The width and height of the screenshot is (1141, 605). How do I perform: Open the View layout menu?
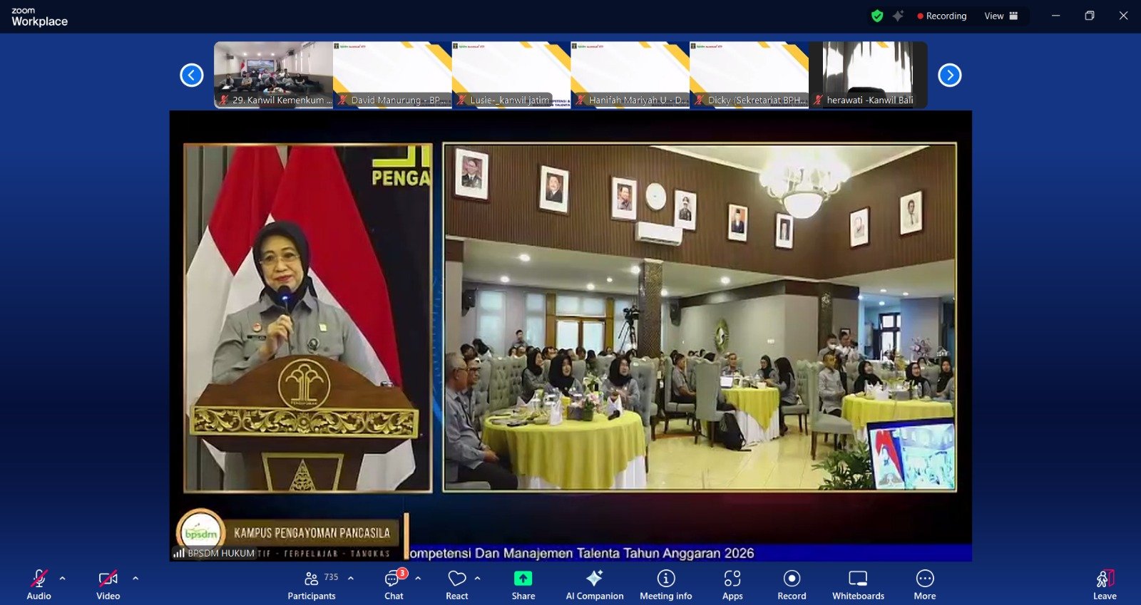click(1001, 16)
